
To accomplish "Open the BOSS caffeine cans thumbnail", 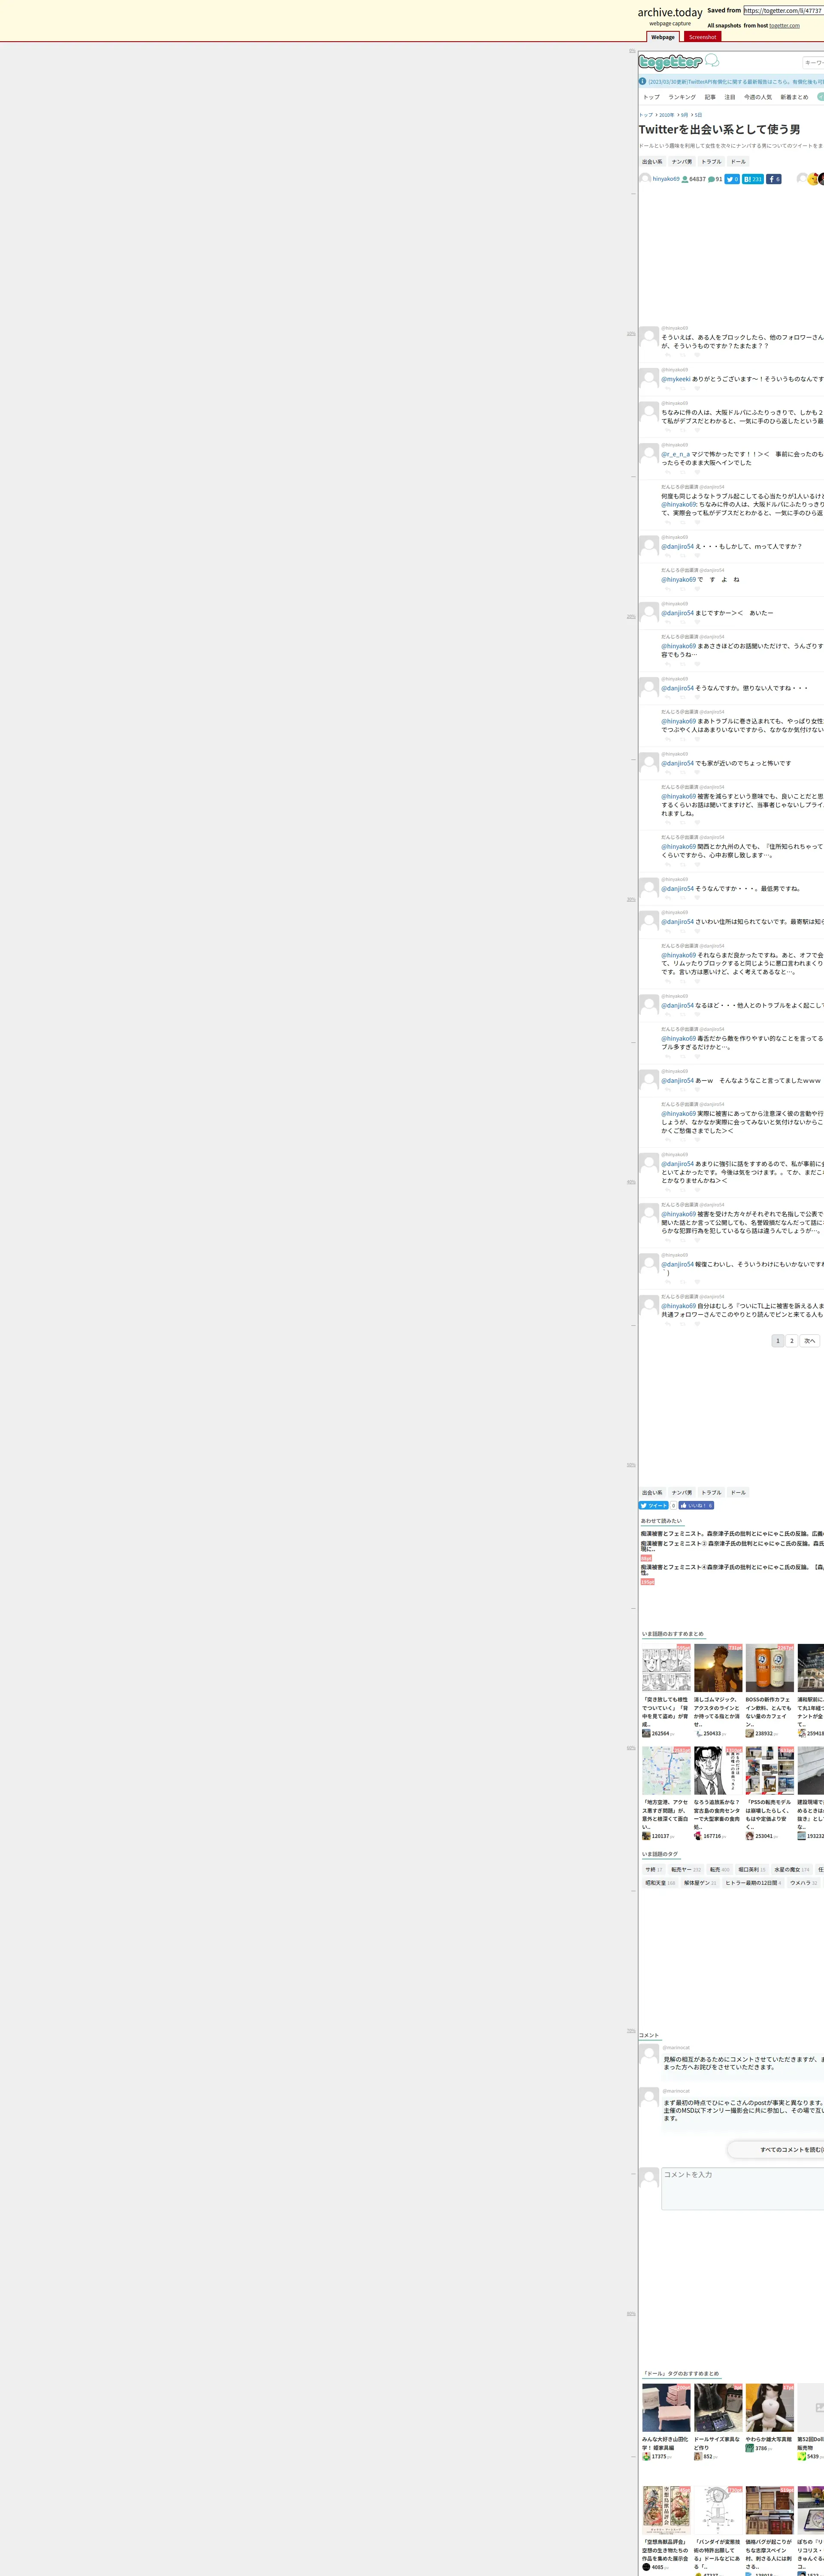I will 769,1668.
